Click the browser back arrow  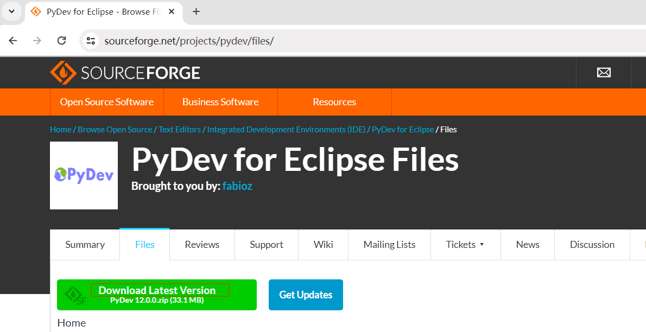coord(13,41)
